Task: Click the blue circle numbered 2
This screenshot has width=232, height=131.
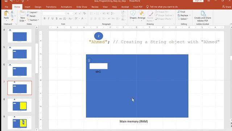Action: coord(99,36)
